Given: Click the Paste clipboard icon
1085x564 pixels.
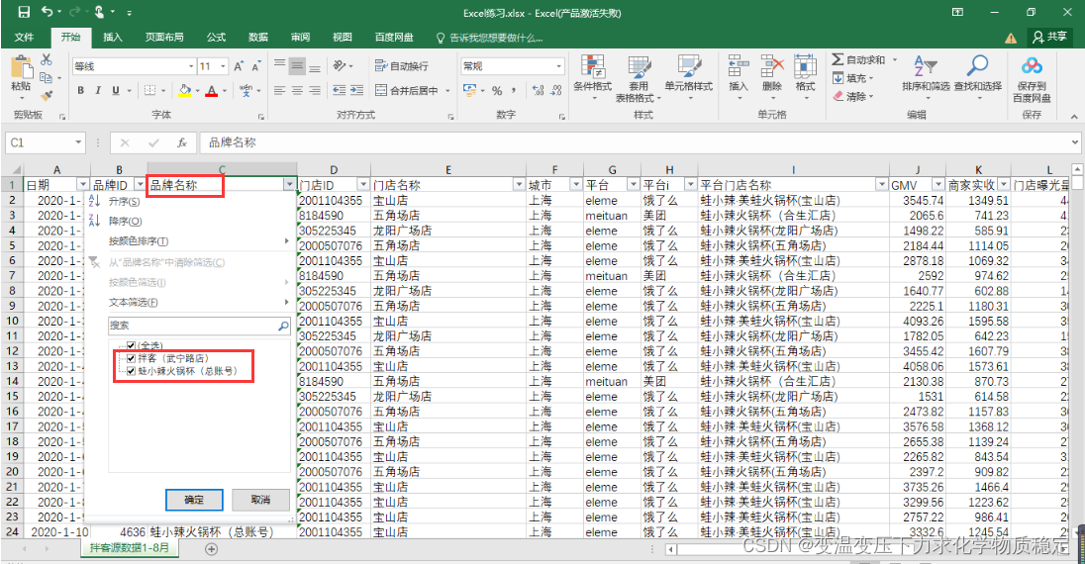Looking at the screenshot, I should (22, 68).
